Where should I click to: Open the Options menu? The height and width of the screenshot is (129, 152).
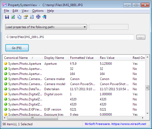pyautogui.click(x=38, y=11)
